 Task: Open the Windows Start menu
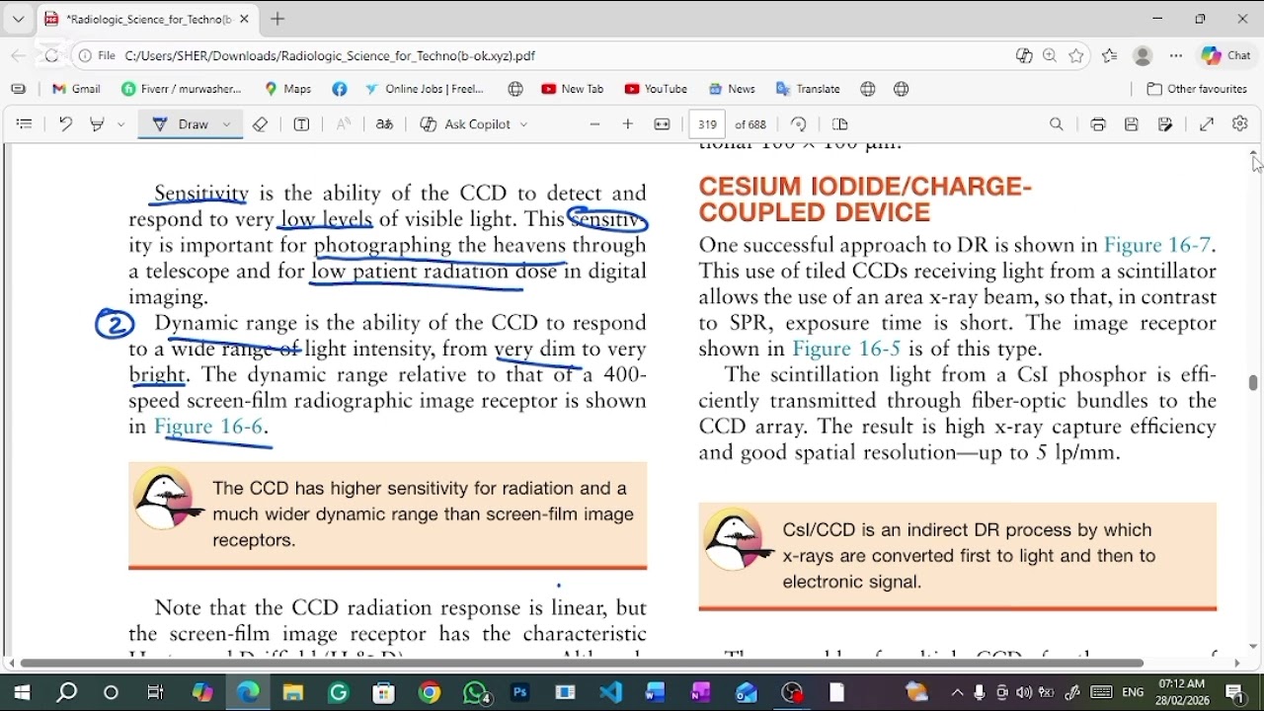(x=22, y=692)
